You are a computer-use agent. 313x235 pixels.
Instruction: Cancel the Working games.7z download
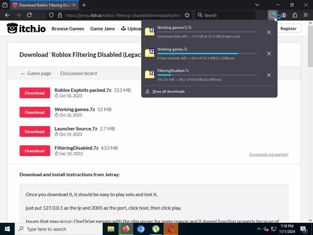(x=269, y=54)
